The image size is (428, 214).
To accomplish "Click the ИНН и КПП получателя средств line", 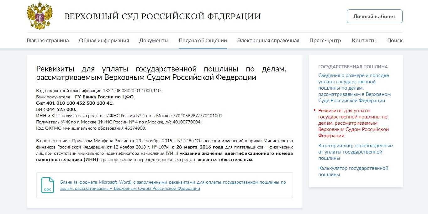I will [130, 116].
